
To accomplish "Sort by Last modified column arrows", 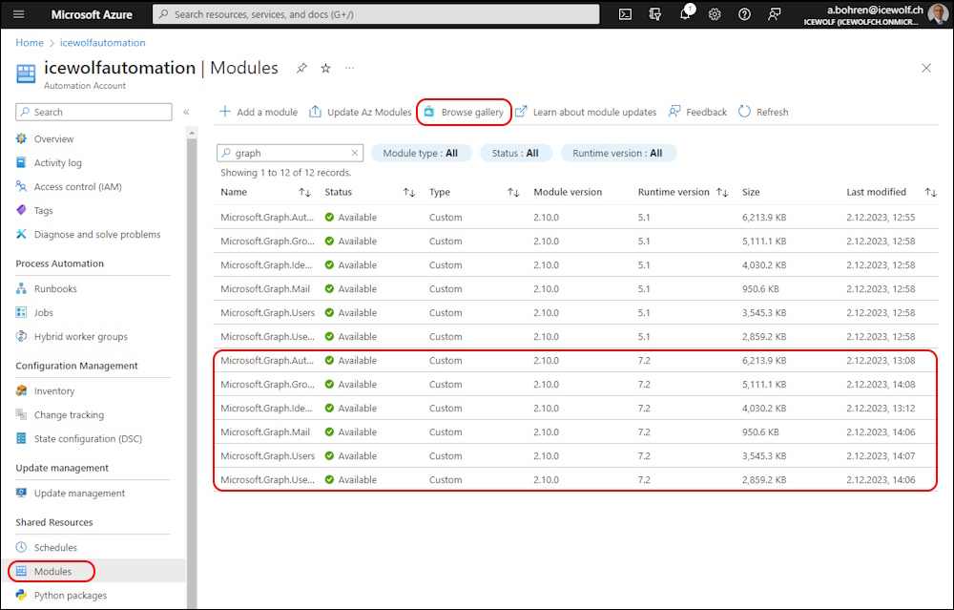I will (931, 193).
